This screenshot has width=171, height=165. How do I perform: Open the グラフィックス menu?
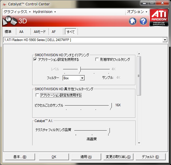click(x=17, y=12)
